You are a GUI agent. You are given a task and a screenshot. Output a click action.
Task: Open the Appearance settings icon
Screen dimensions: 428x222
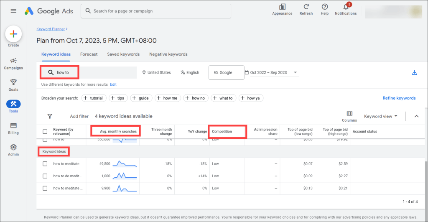(x=282, y=9)
